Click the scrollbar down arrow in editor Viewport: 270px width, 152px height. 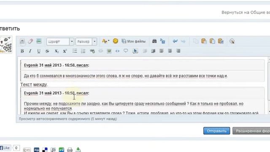269,111
